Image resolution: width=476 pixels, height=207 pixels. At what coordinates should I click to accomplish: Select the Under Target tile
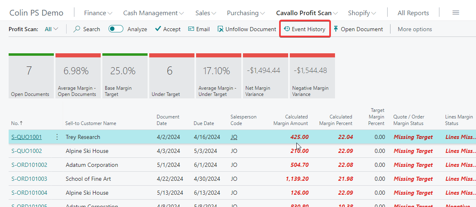[x=171, y=76]
